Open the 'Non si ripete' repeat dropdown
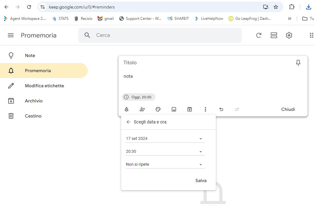 coord(165,164)
